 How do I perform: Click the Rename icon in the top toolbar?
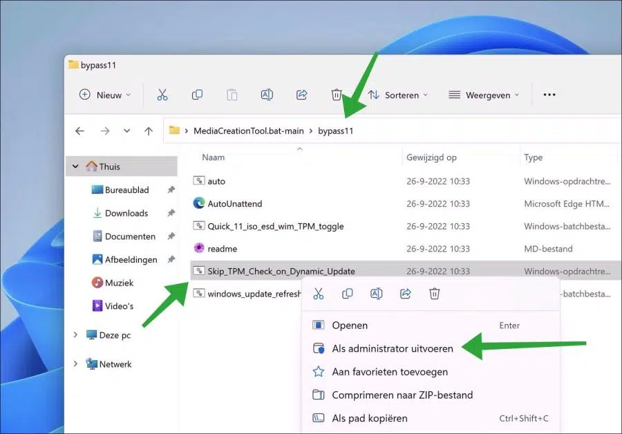click(267, 95)
